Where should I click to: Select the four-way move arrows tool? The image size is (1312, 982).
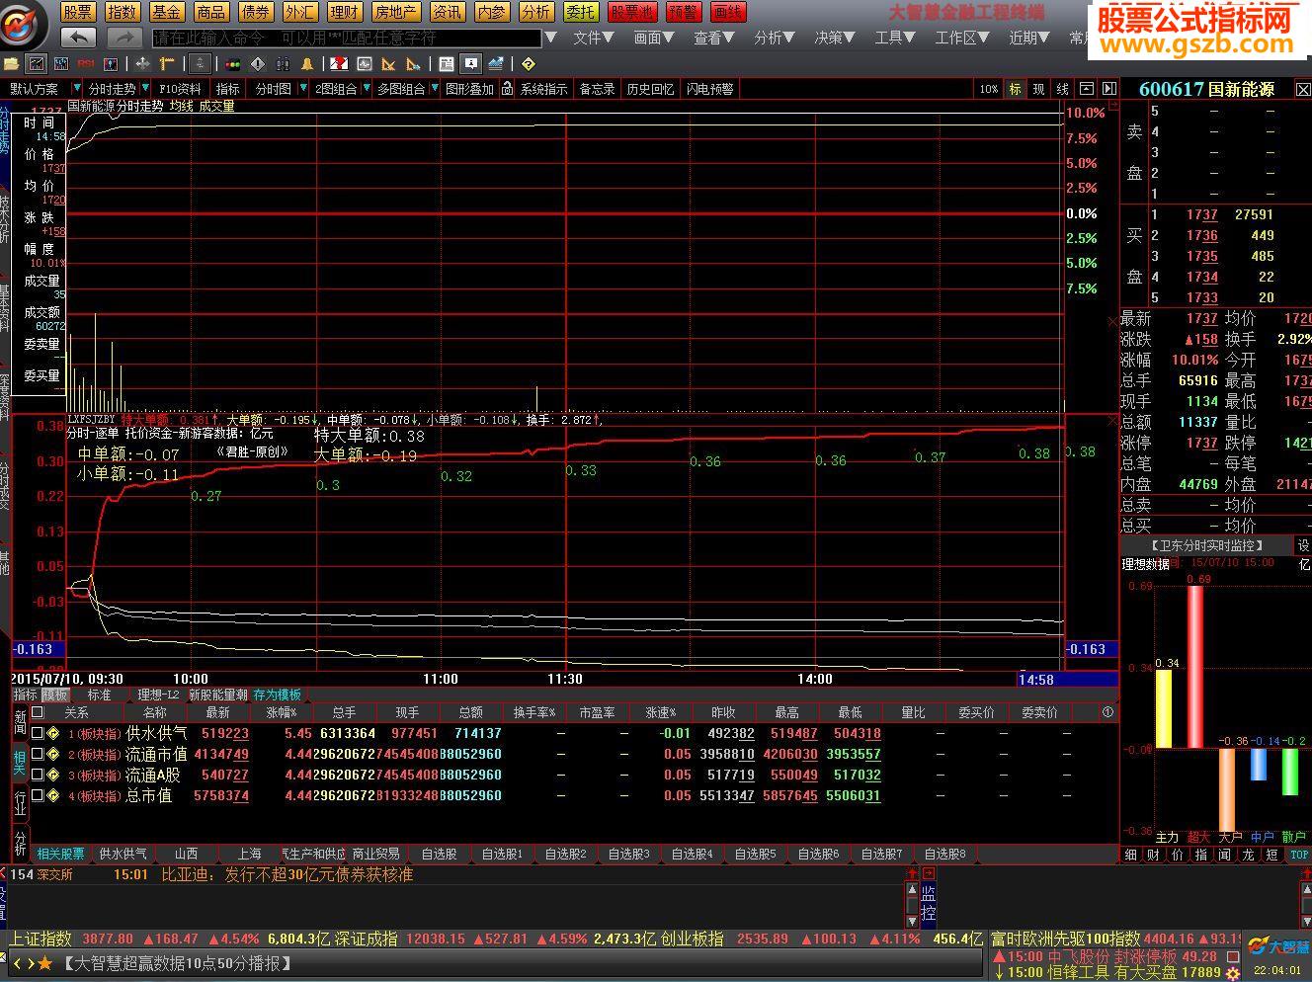click(142, 64)
